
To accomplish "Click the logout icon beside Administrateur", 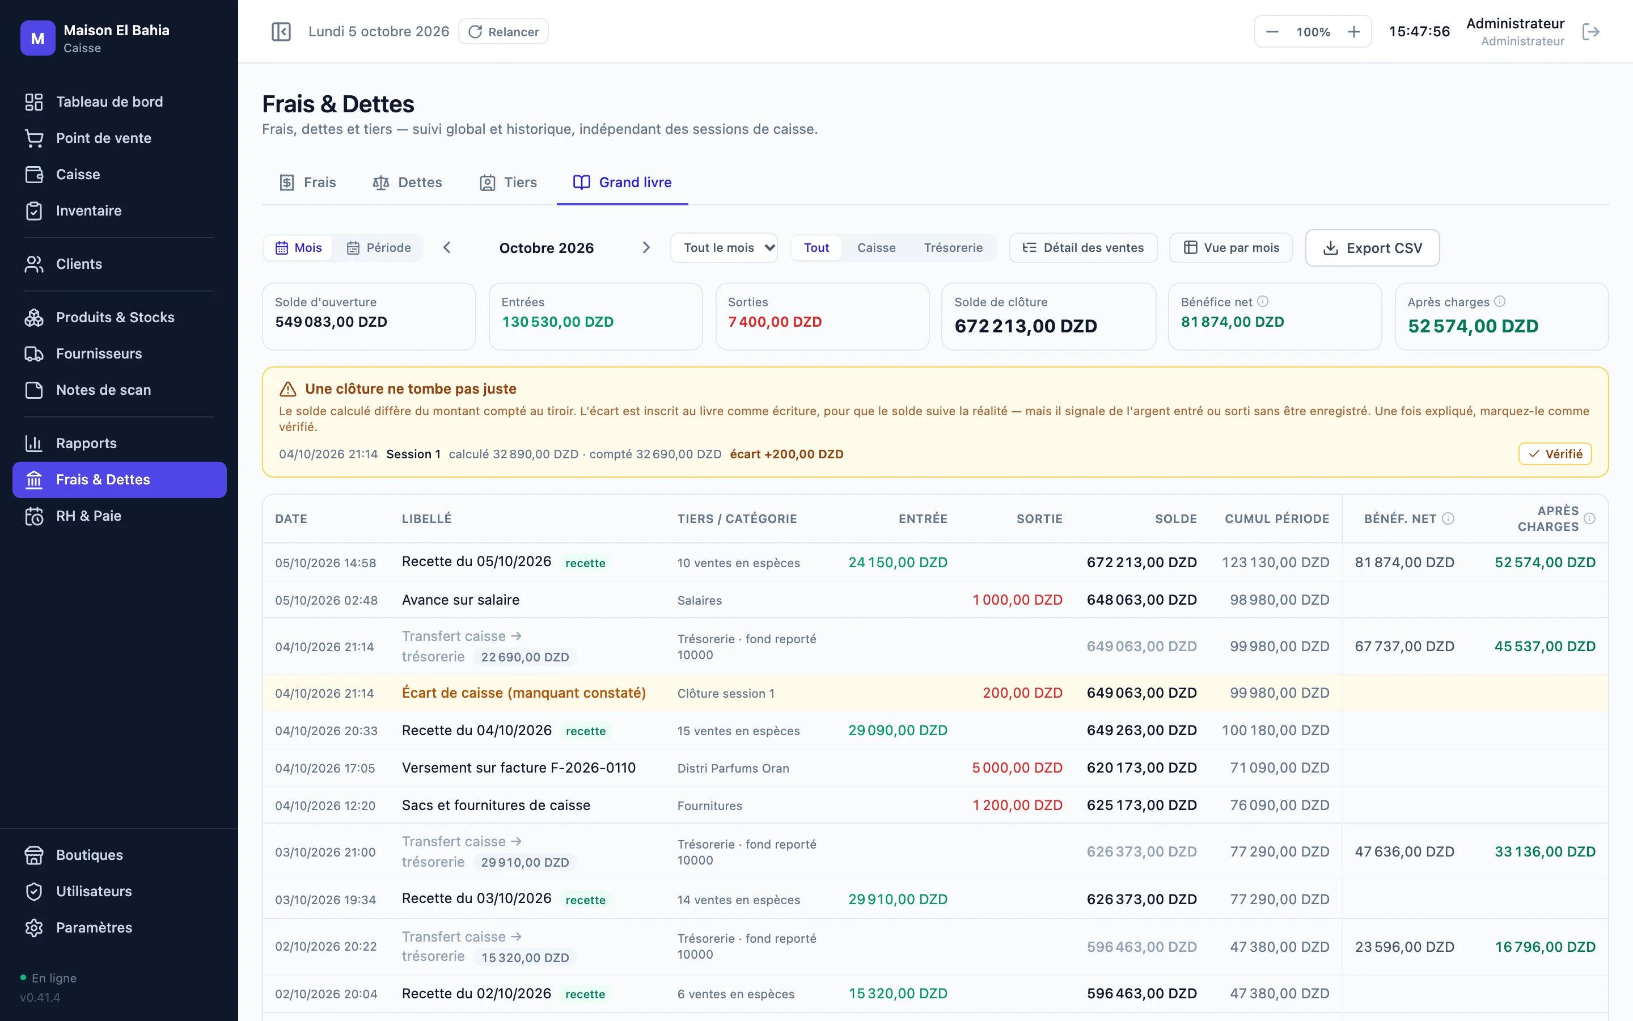I will click(x=1590, y=32).
